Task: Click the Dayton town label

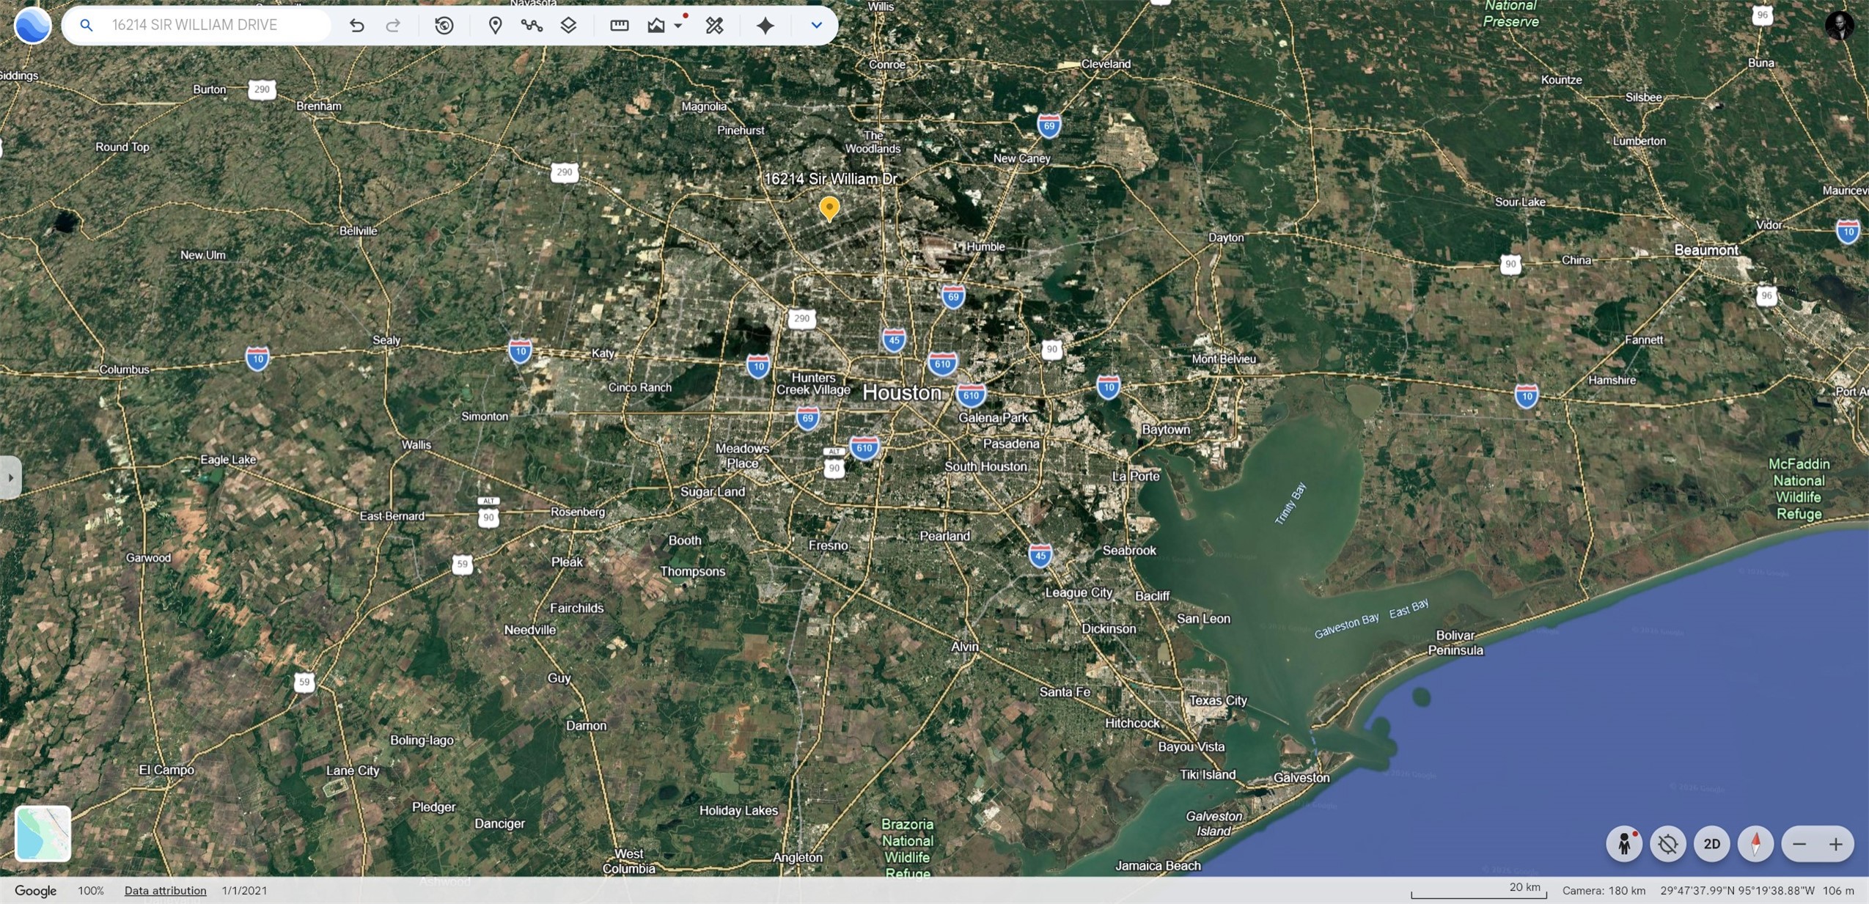Action: click(1226, 238)
